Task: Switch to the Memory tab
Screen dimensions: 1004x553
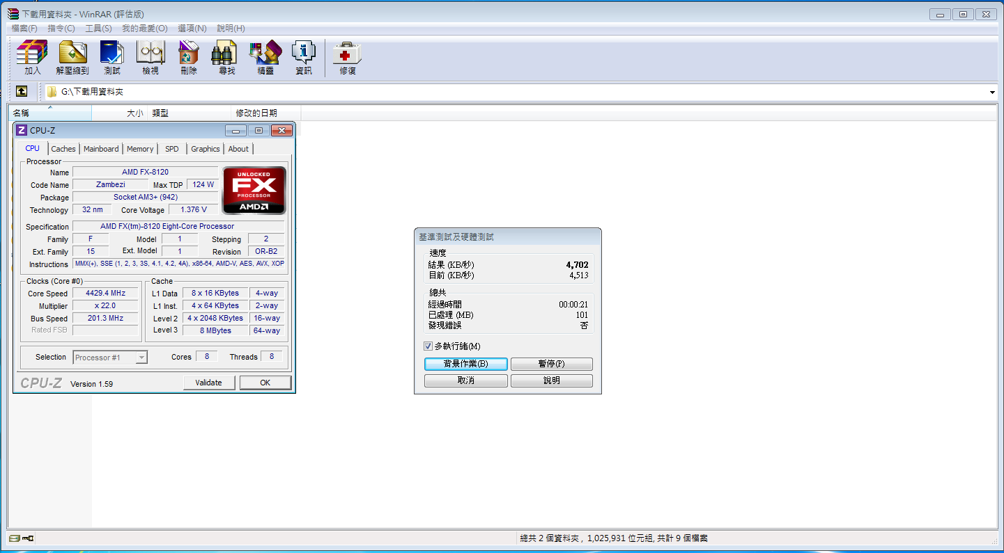Action: tap(140, 149)
